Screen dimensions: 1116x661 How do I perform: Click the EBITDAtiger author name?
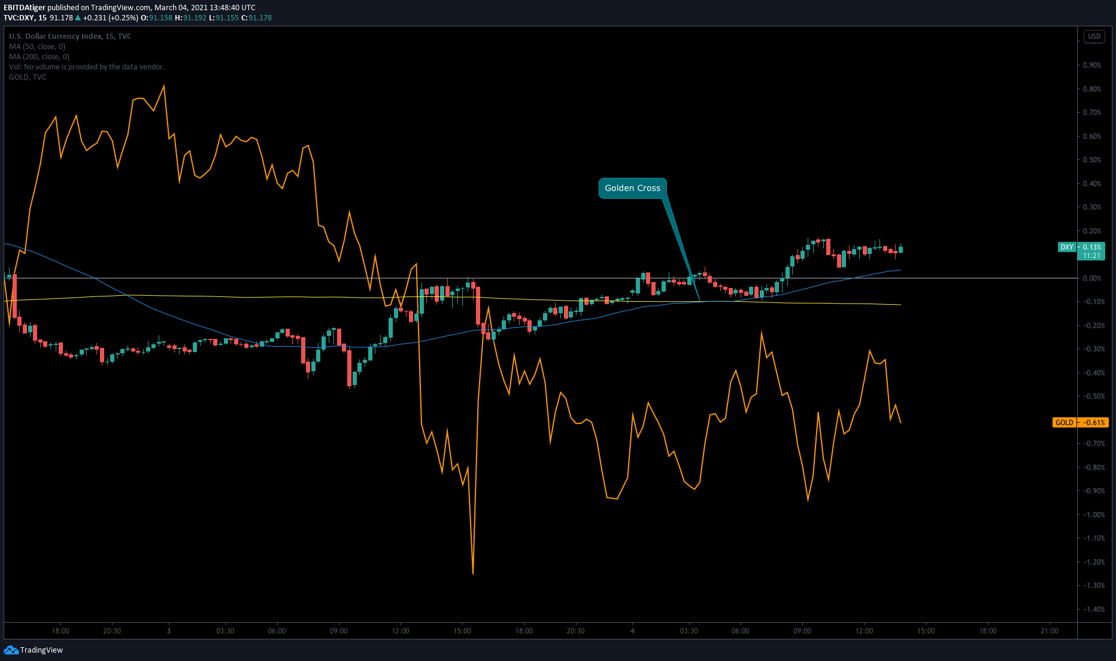click(x=25, y=8)
